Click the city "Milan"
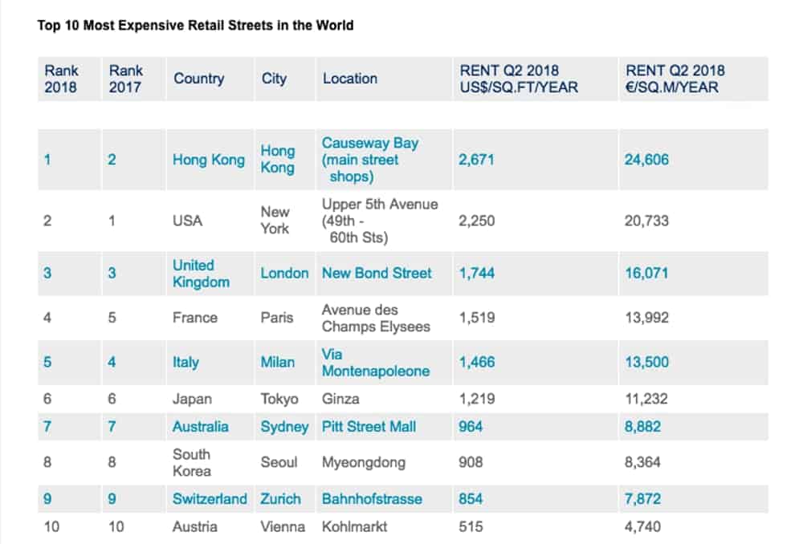 277,363
